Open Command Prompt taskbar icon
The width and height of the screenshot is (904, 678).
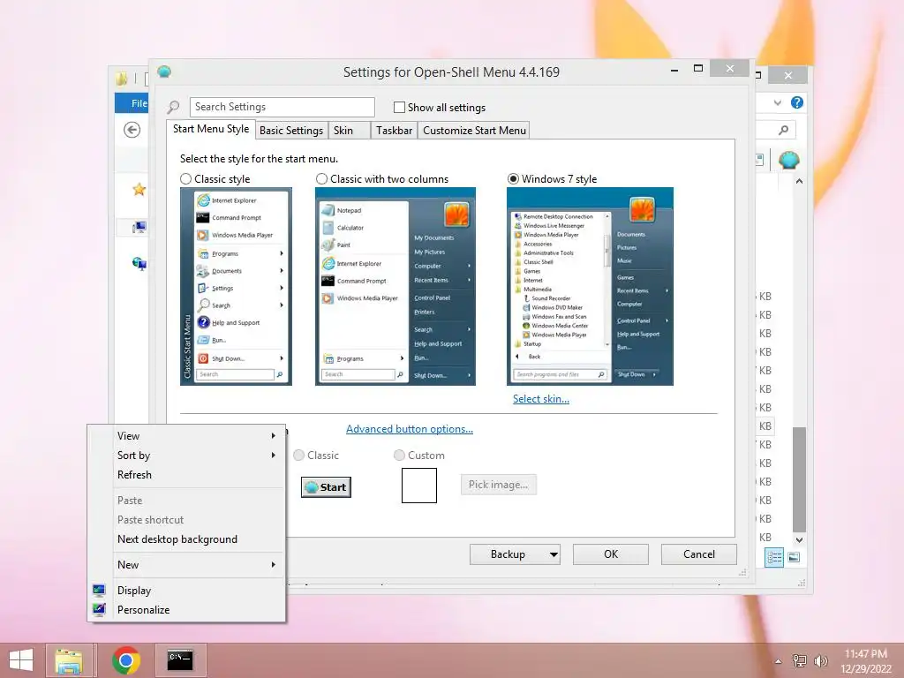[x=180, y=660]
